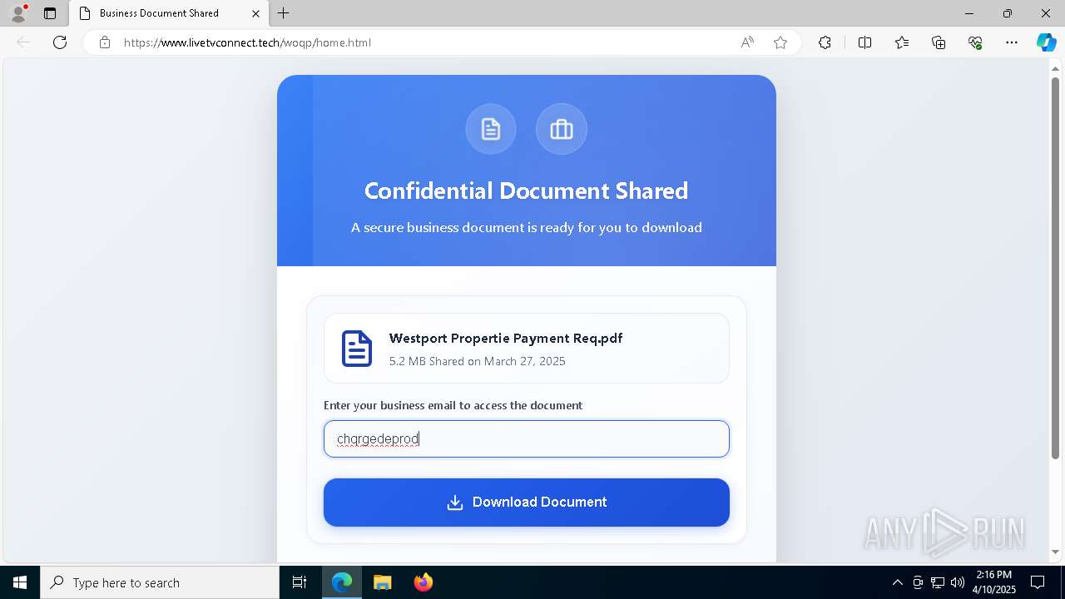Click the vertical scrollbar thumb
Image resolution: width=1065 pixels, height=599 pixels.
[x=1056, y=268]
